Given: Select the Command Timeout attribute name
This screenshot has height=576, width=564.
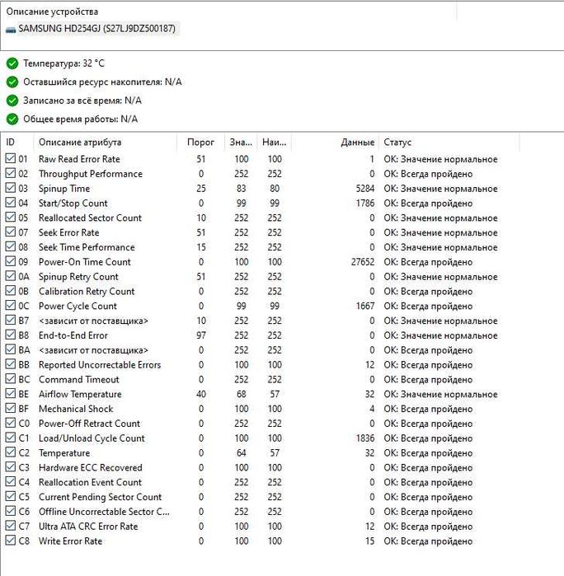Looking at the screenshot, I should coord(79,380).
